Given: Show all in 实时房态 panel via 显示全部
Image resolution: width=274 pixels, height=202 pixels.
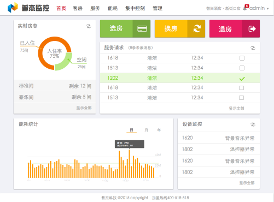Looking at the screenshot, I should [84, 108].
